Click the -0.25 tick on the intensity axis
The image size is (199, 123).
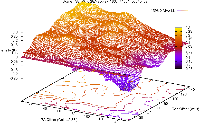pos(14,78)
